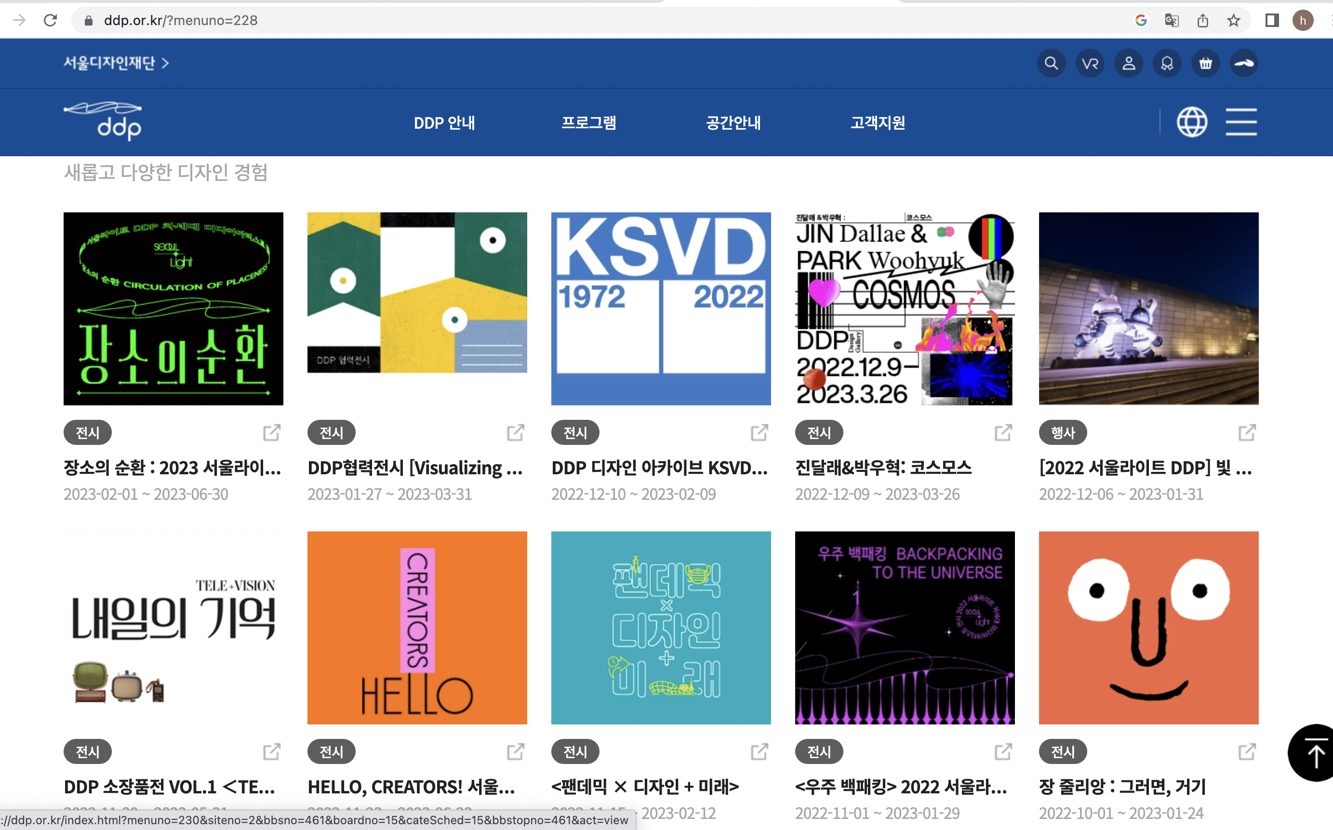Click the JIN Dallae COSMOS poster thumbnail
Image resolution: width=1333 pixels, height=830 pixels.
pyautogui.click(x=905, y=308)
